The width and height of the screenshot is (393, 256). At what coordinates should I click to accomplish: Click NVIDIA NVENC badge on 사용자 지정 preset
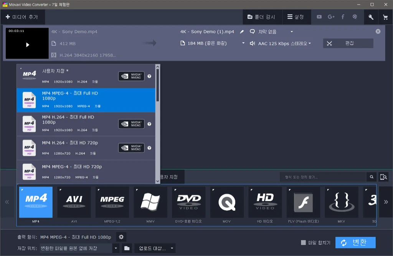131,76
